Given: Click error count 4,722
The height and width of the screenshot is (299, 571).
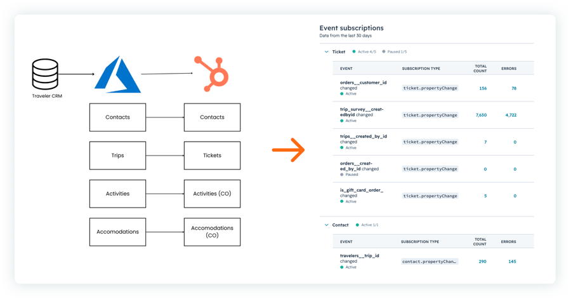Looking at the screenshot, I should (x=511, y=115).
